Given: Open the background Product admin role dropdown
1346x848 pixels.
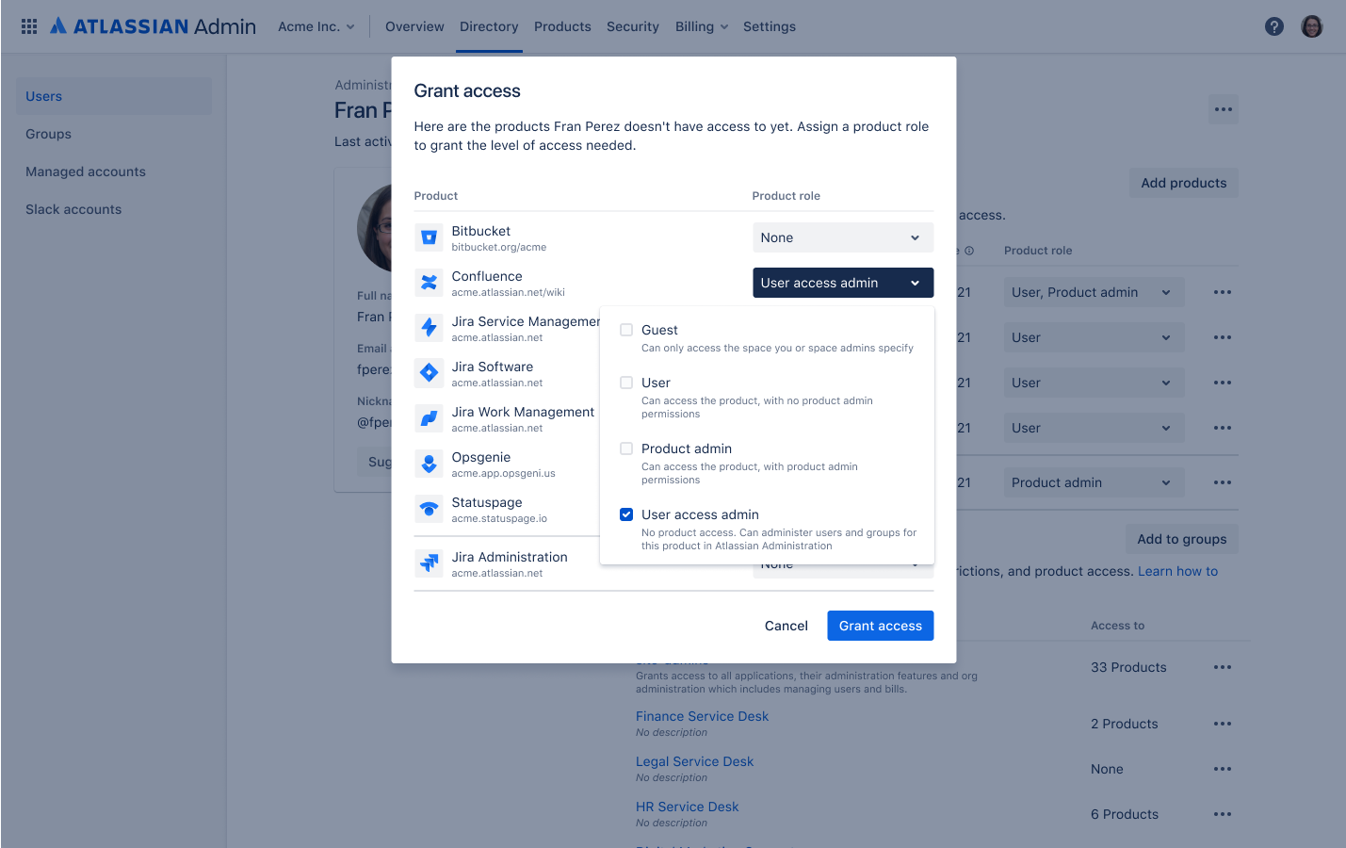Looking at the screenshot, I should coord(1095,482).
